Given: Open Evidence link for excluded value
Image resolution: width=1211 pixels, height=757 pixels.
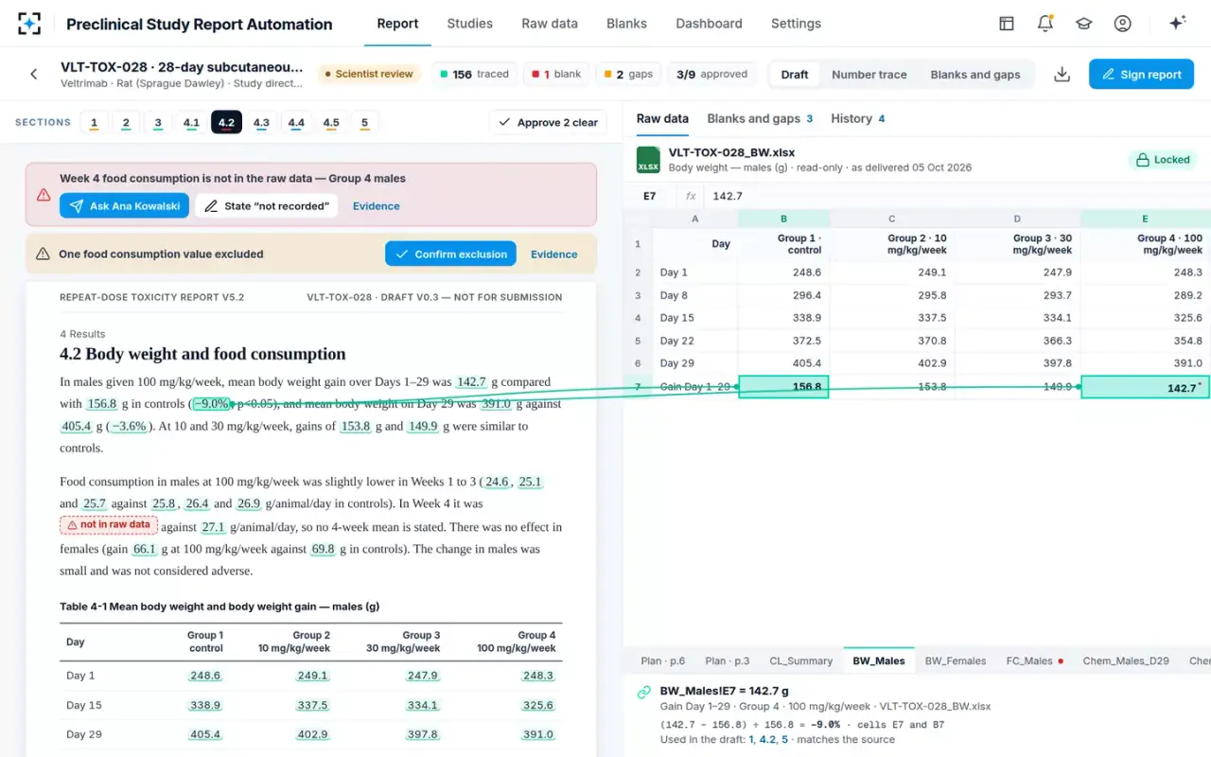Looking at the screenshot, I should pyautogui.click(x=554, y=254).
